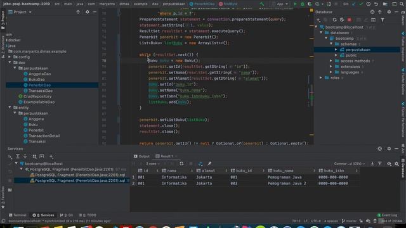The image size is (406, 228).
Task: Collapse the bootcamp@localhost database node
Action: 316,27
